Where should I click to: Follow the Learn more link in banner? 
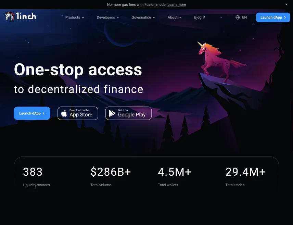point(177,5)
